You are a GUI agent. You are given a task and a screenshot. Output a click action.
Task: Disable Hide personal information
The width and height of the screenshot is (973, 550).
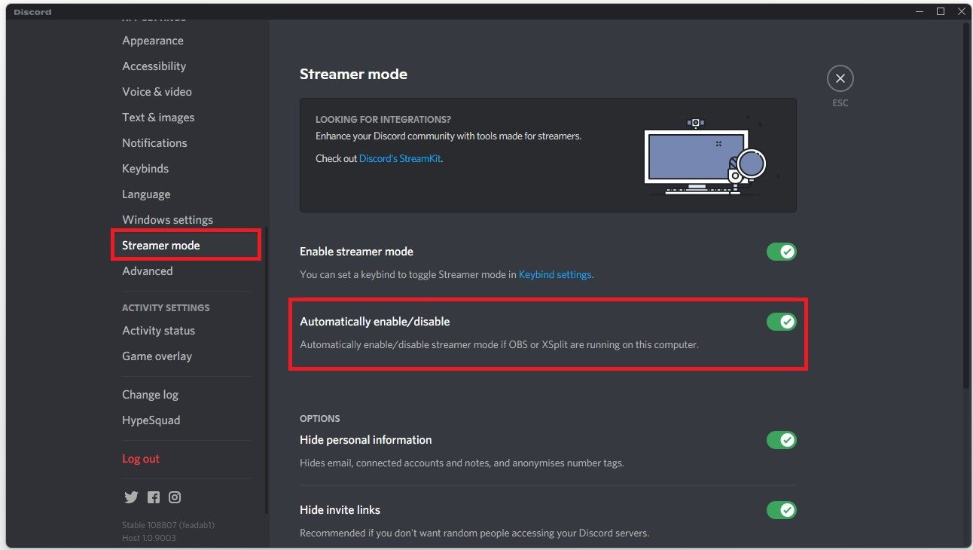coord(781,440)
